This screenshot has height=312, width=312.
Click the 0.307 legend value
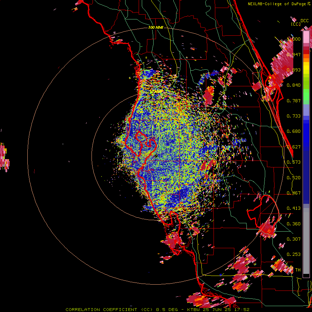[294, 239]
